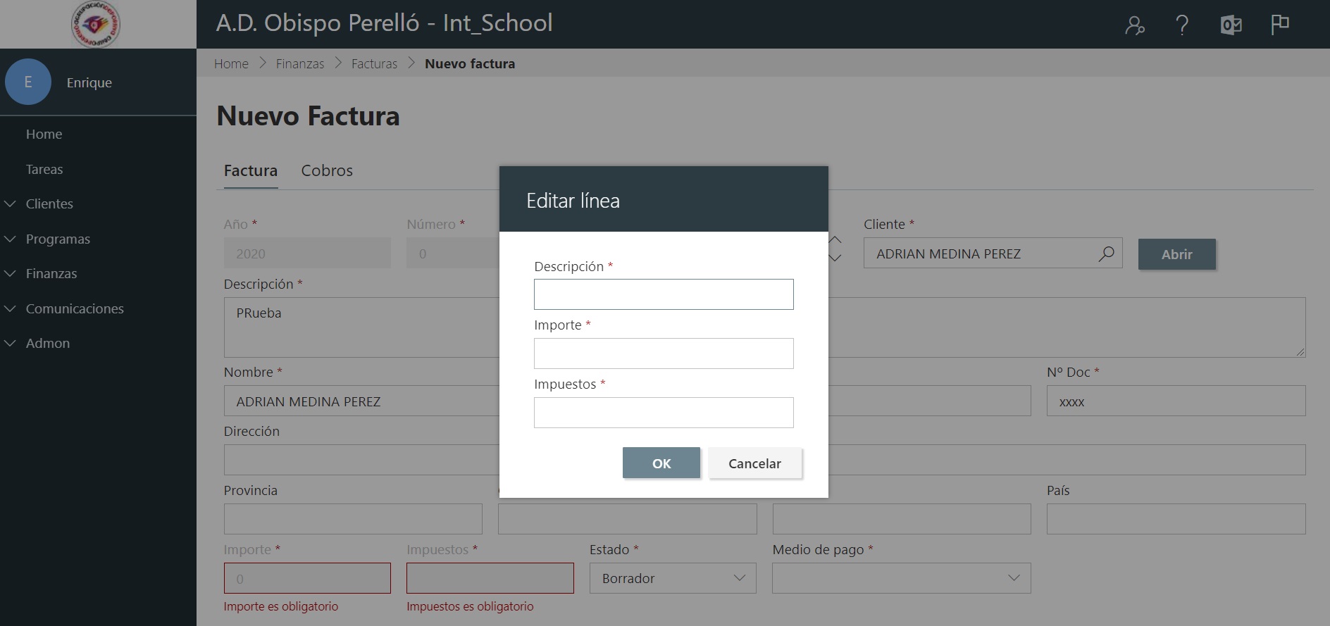Focus the dialog Impuestos input
1330x626 pixels.
click(664, 413)
